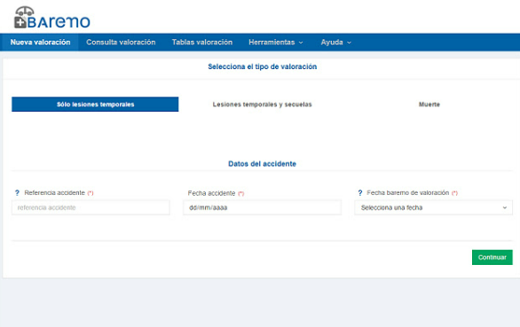Select Sólo lesiones temporales option
Image resolution: width=520 pixels, height=327 pixels.
pyautogui.click(x=95, y=105)
